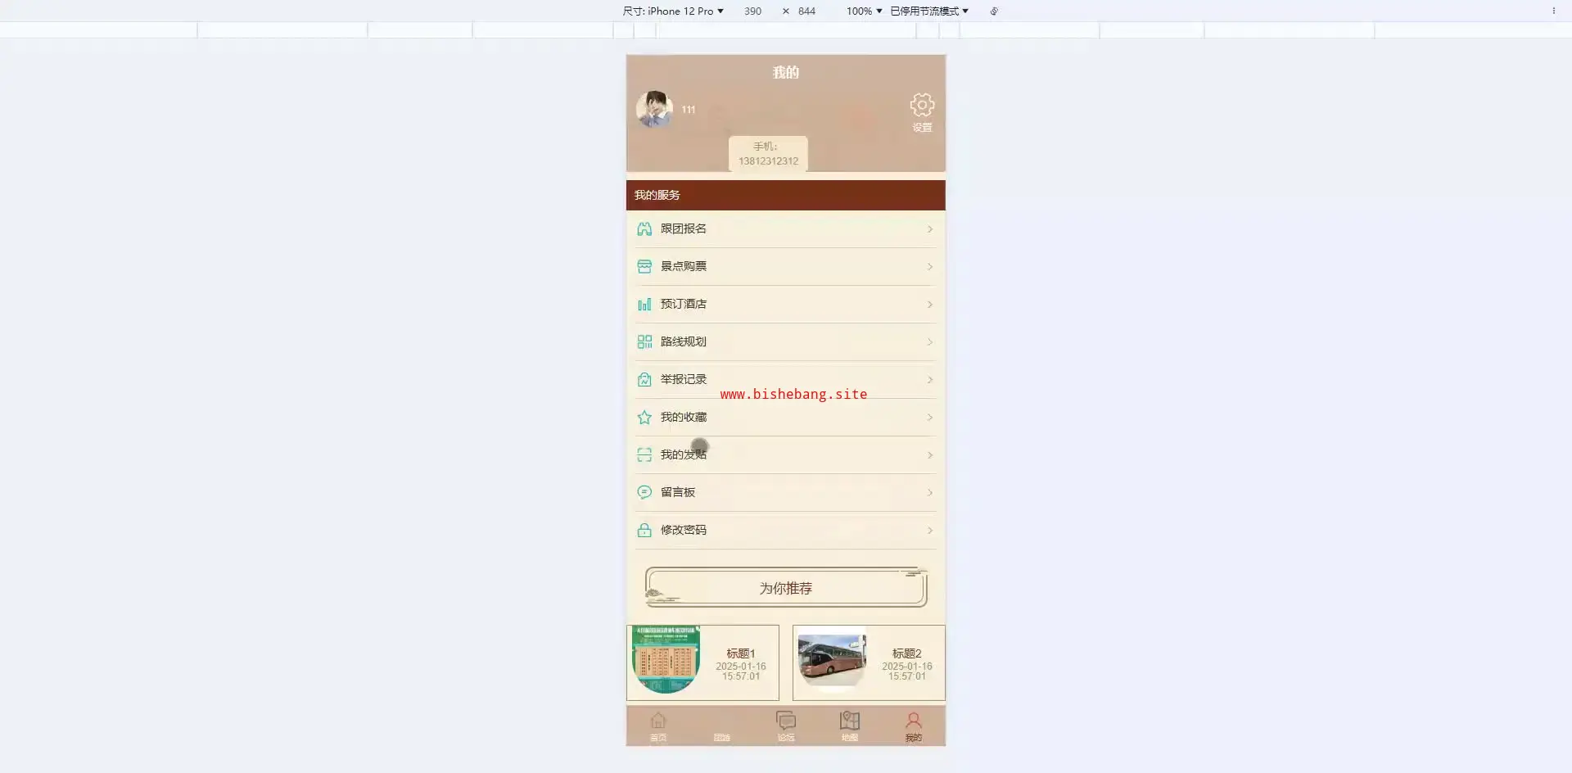Expand the 留言板 row chevron
Image resolution: width=1572 pixels, height=773 pixels.
click(930, 493)
